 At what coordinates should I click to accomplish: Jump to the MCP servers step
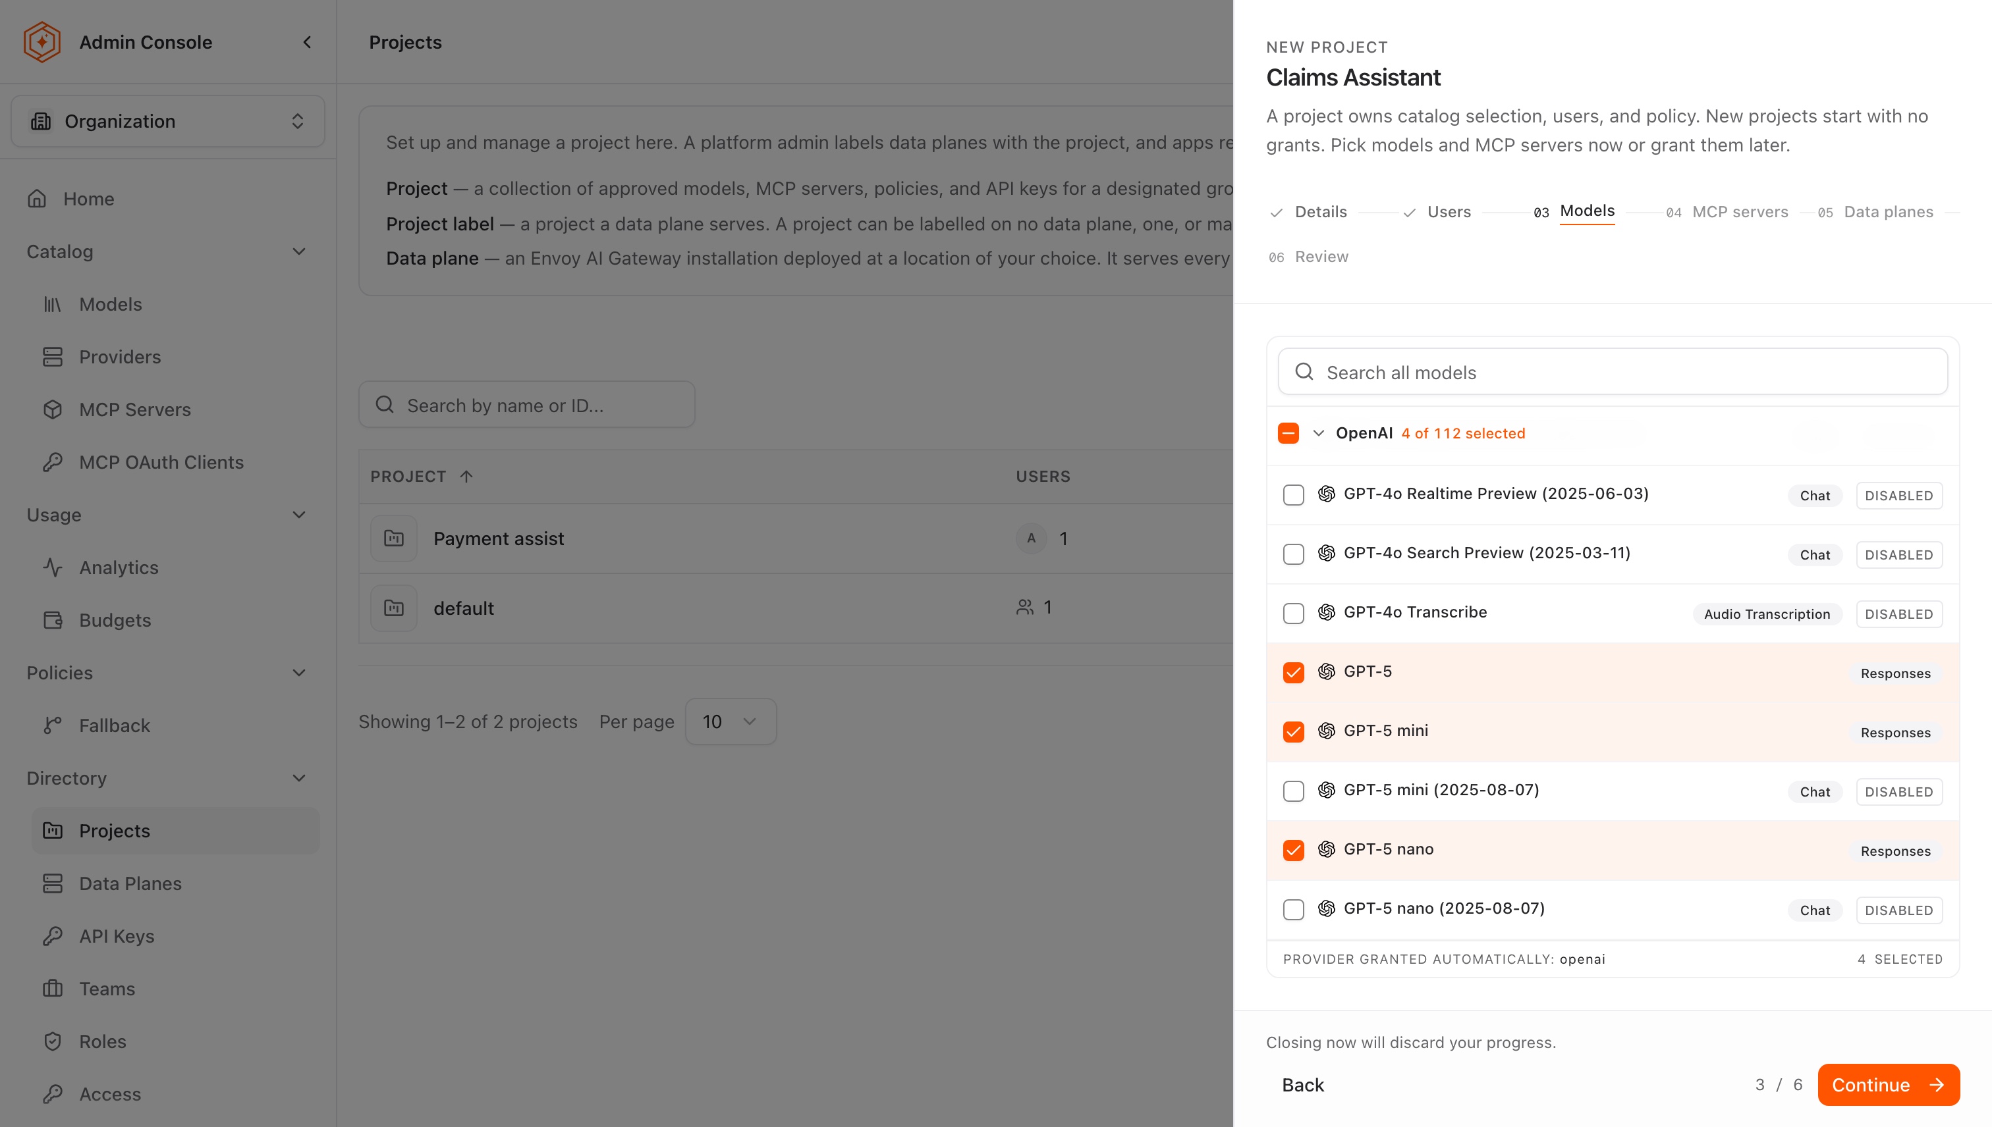point(1727,212)
